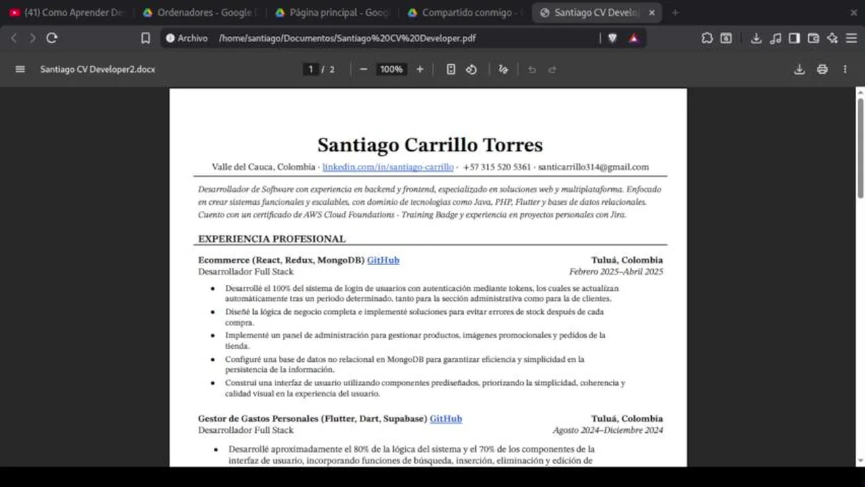Image resolution: width=865 pixels, height=487 pixels.
Task: Switch to the YouTube Como Aprender tab
Action: pos(68,13)
